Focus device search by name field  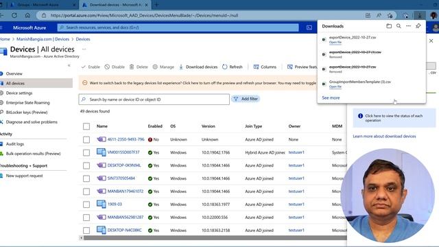coord(154,99)
